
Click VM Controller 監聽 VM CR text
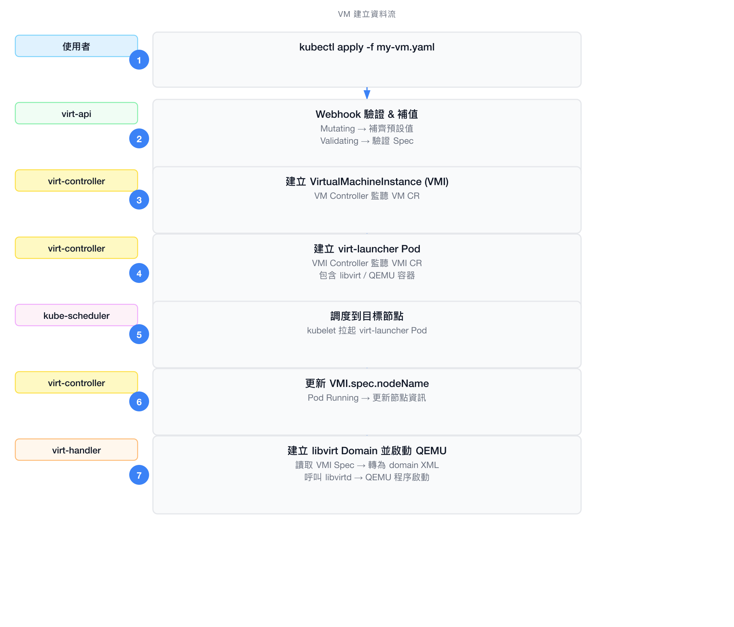pos(367,196)
